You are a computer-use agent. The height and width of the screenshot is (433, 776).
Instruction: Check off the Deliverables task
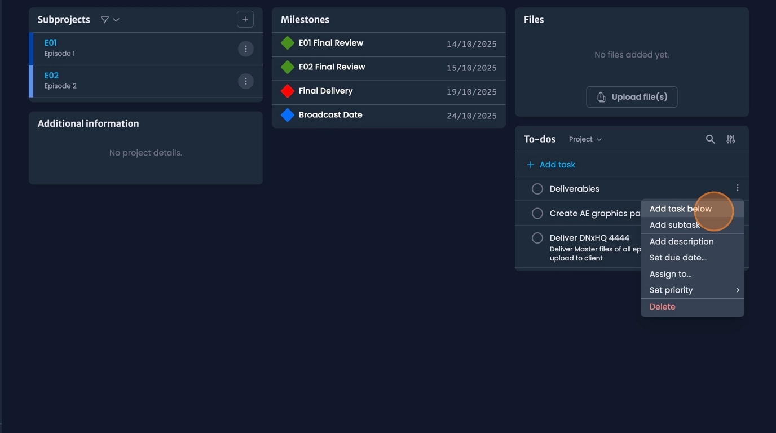[x=537, y=188]
